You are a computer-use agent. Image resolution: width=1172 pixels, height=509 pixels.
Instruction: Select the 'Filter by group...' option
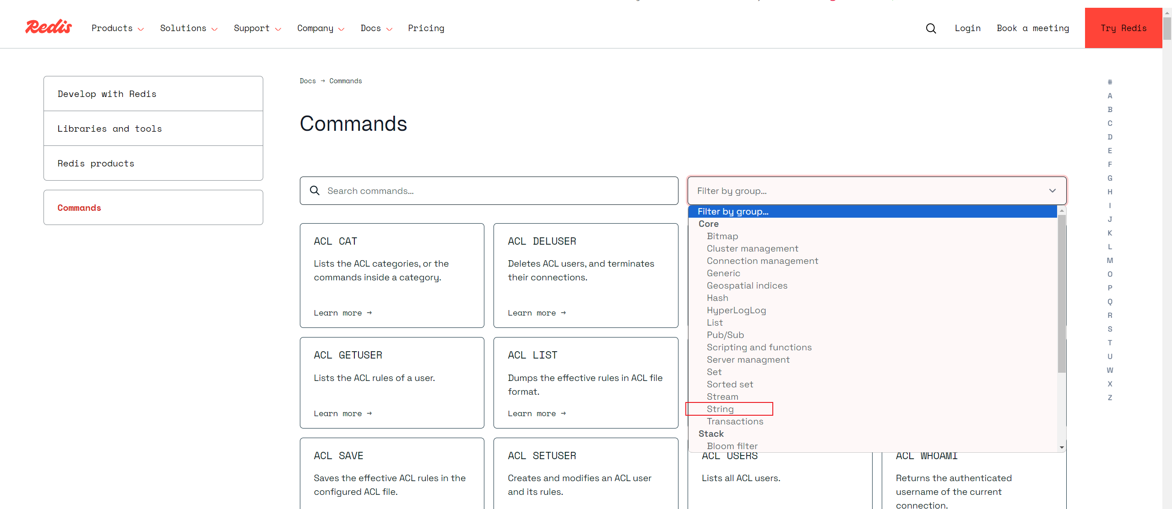[x=873, y=211]
